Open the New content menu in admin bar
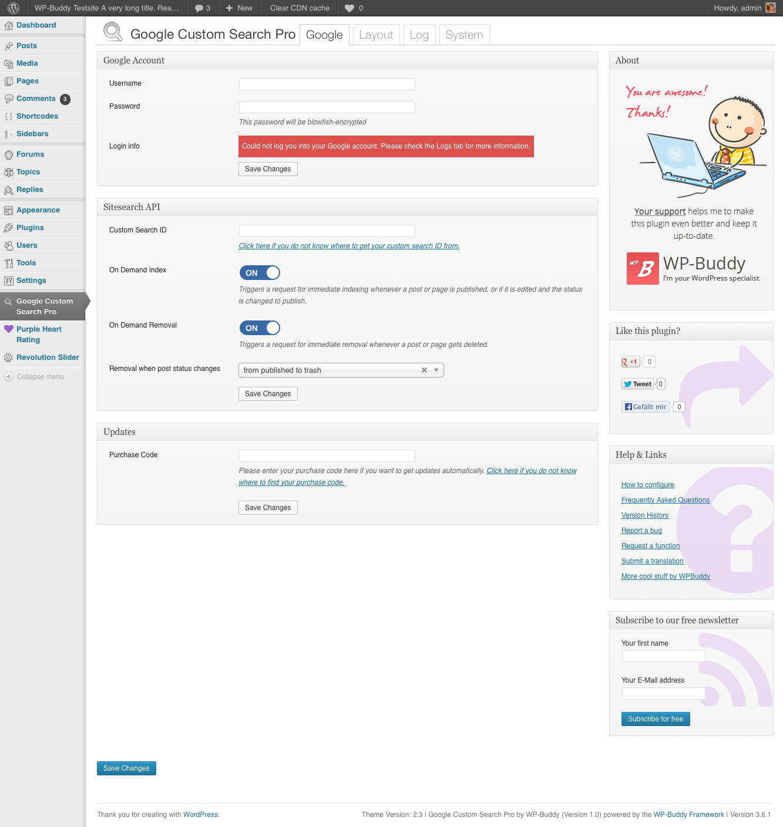 (x=239, y=8)
